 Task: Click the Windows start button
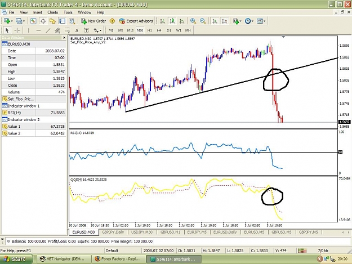coord(16,259)
